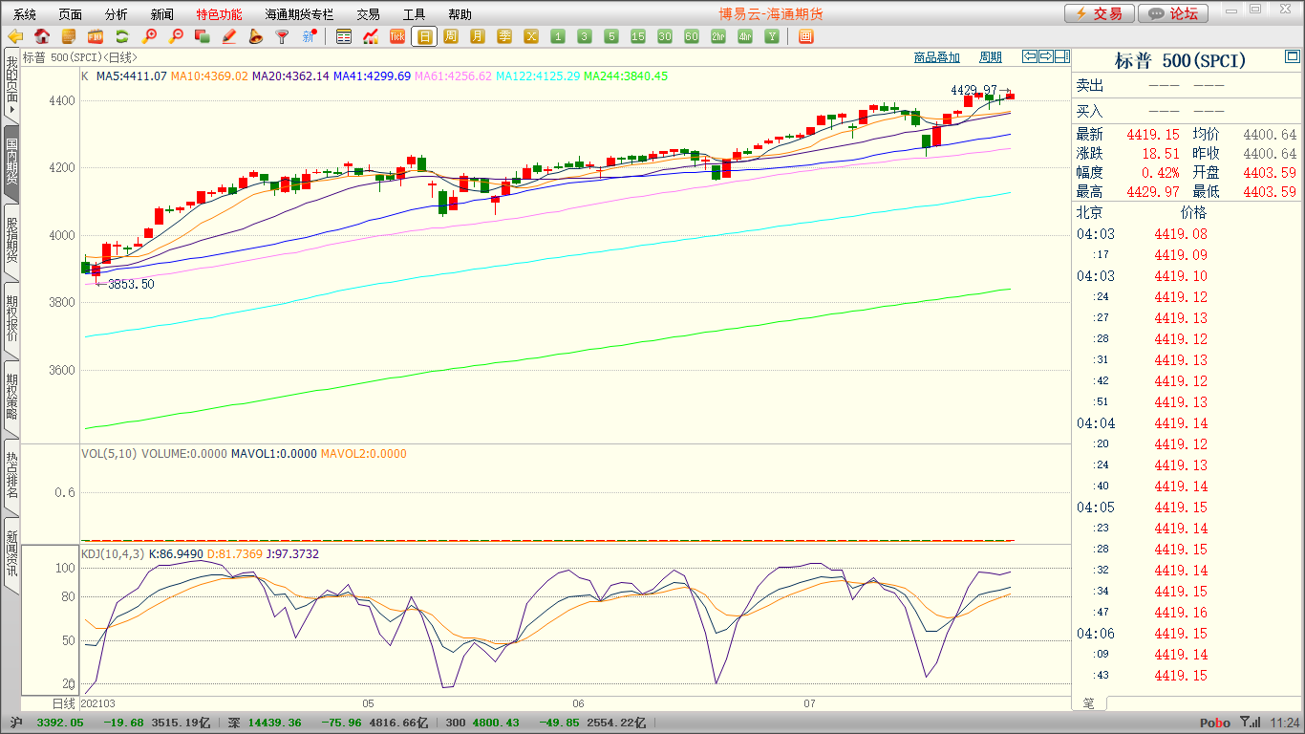
Task: Click the 日线 label at chart bottom
Action: coord(63,702)
